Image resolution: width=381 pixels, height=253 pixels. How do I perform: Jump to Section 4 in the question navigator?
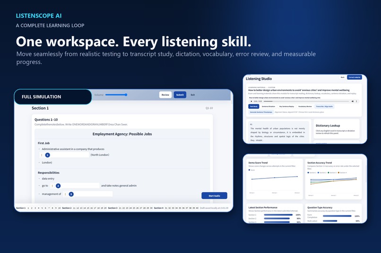pos(158,208)
